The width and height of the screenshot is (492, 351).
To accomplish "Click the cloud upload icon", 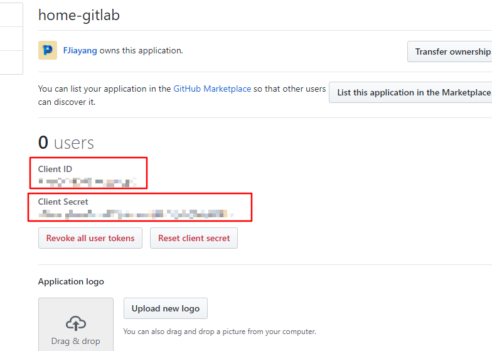I will point(75,323).
